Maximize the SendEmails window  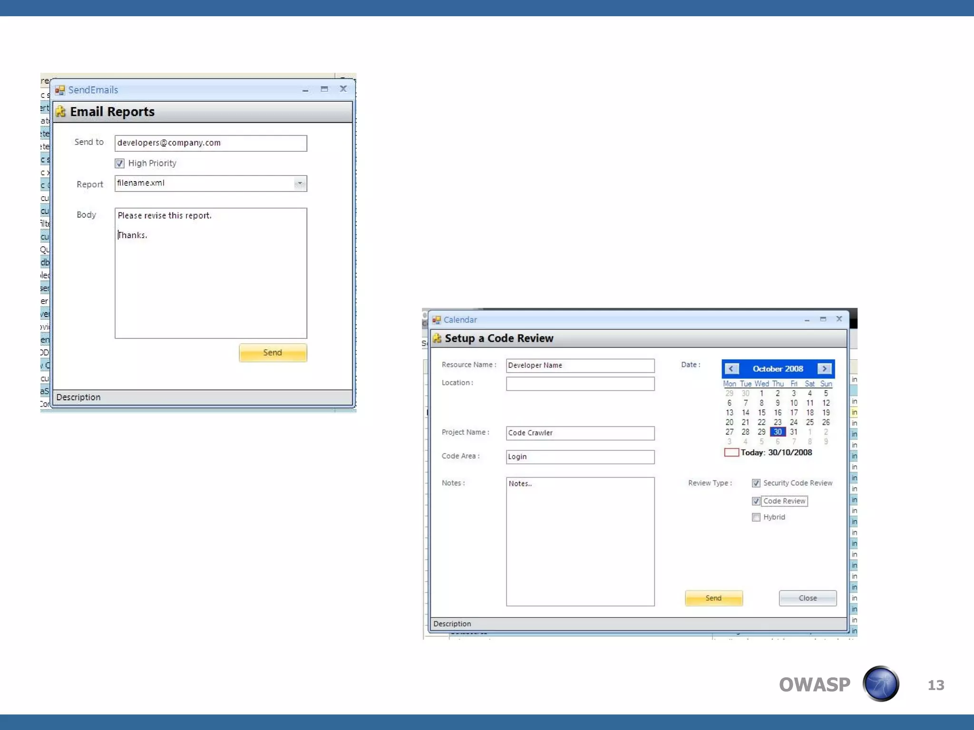click(324, 89)
